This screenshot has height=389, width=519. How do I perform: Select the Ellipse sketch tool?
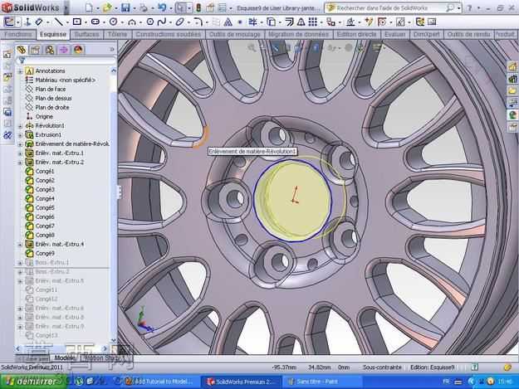click(179, 22)
